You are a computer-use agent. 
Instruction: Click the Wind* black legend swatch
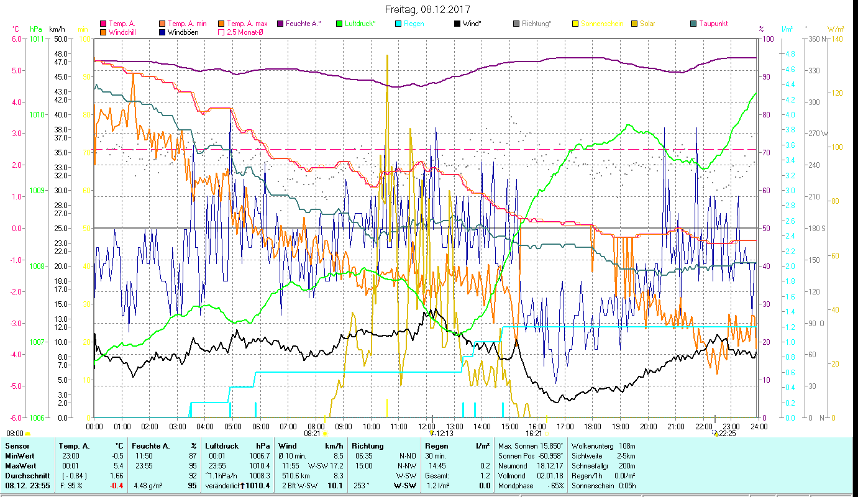click(457, 24)
